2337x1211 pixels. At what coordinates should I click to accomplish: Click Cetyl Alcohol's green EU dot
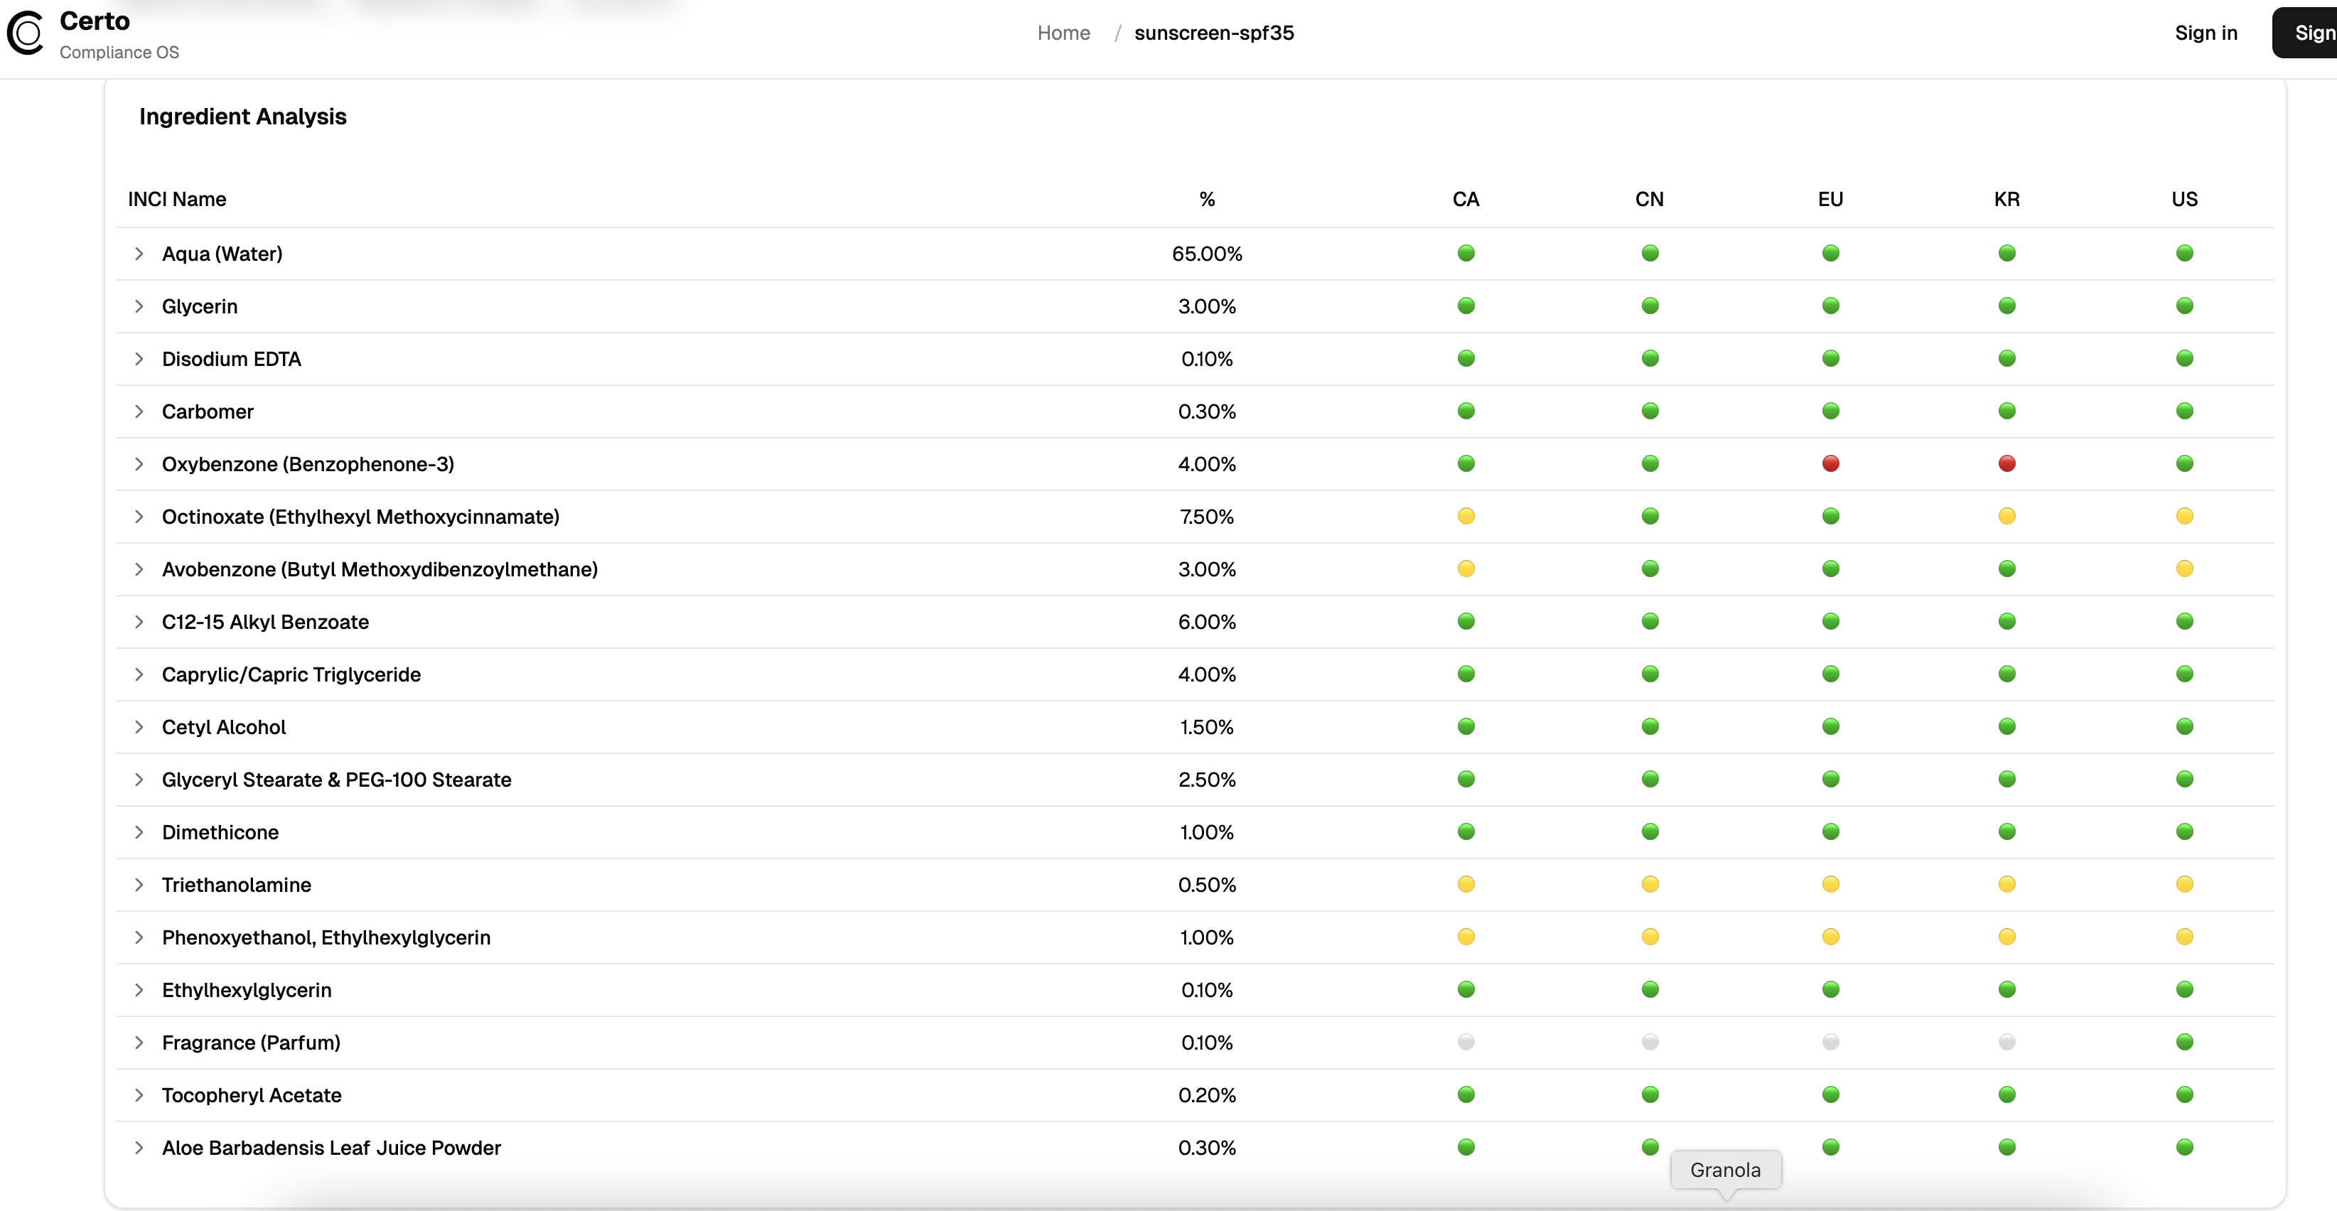pyautogui.click(x=1831, y=726)
